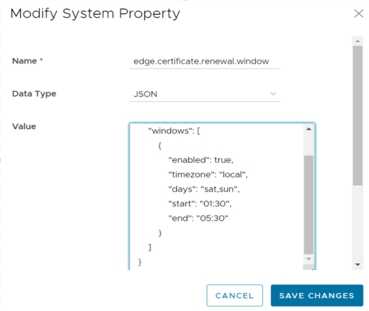
Task: Click the "days": "sat,sun" line in Value
Action: point(203,189)
